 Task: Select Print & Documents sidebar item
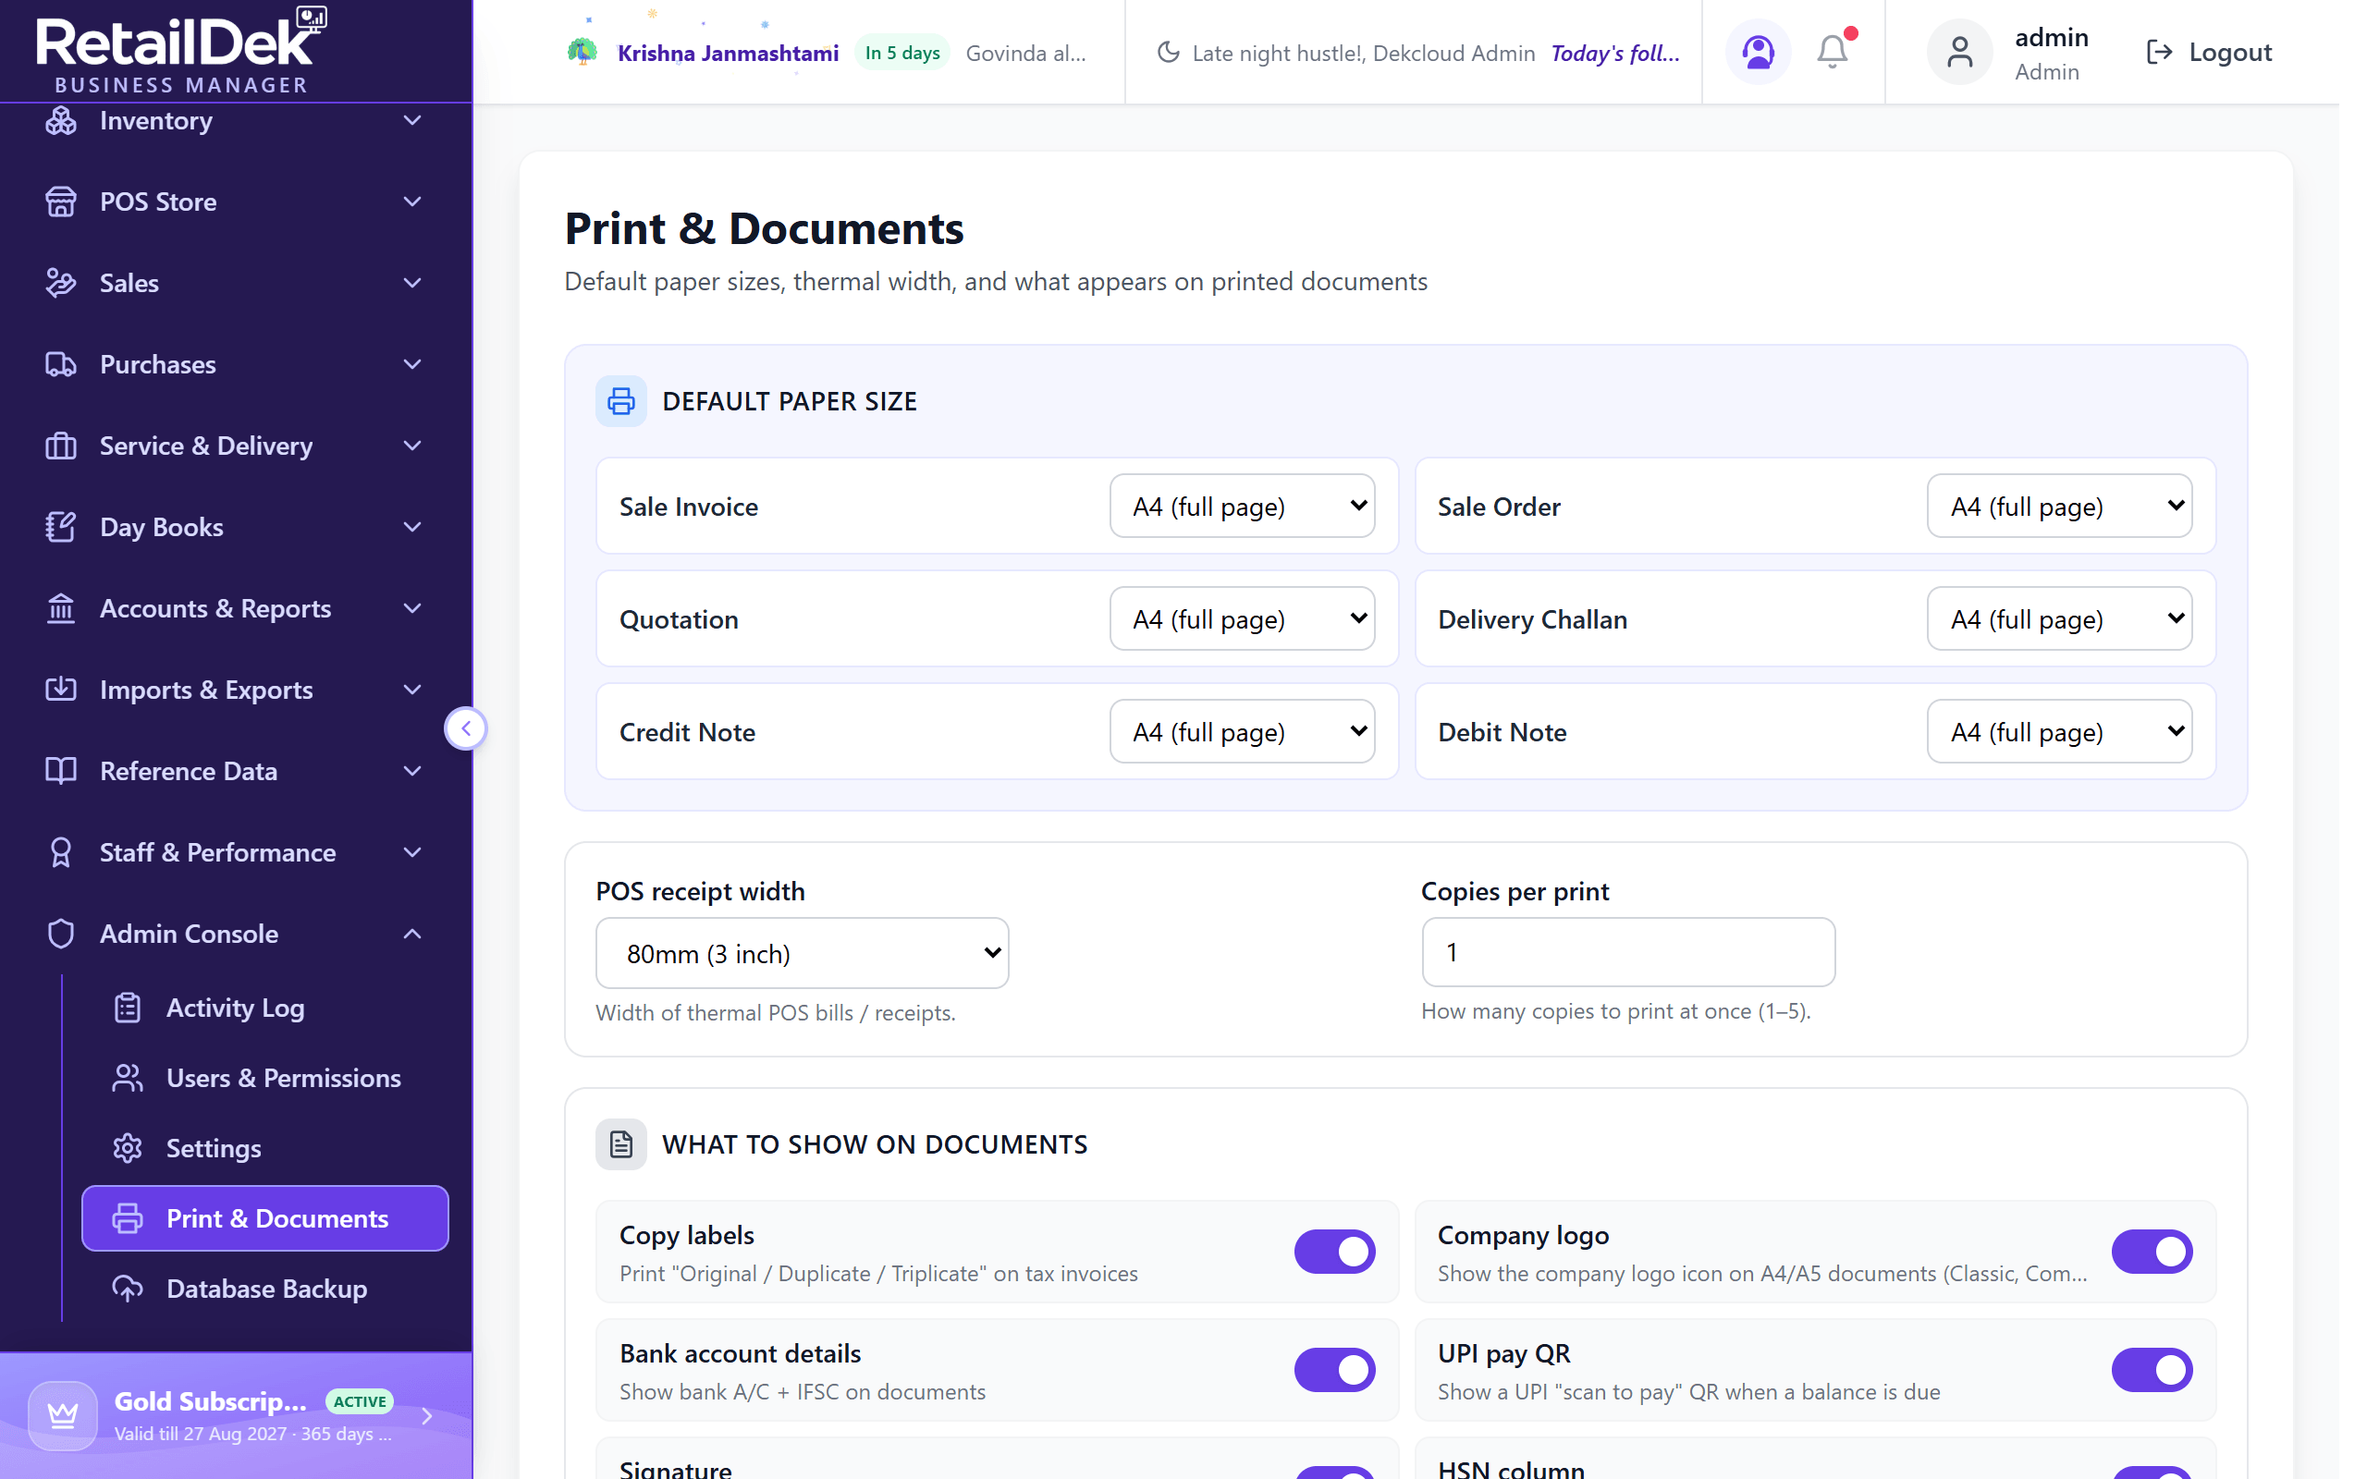(x=265, y=1217)
